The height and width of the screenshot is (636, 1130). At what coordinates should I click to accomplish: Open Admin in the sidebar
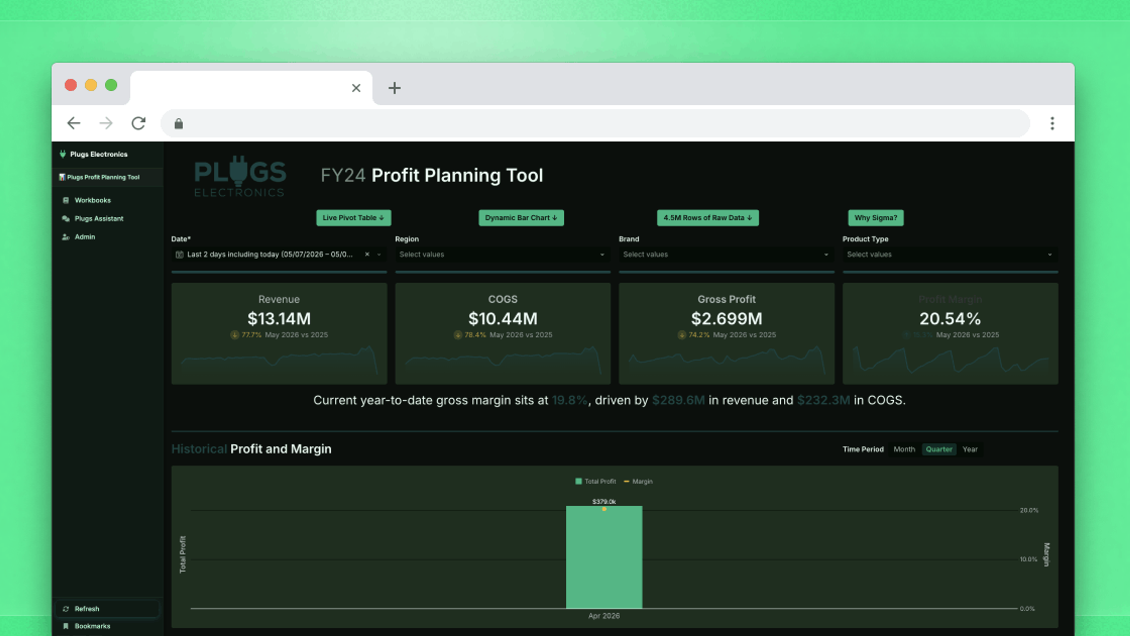pyautogui.click(x=85, y=237)
